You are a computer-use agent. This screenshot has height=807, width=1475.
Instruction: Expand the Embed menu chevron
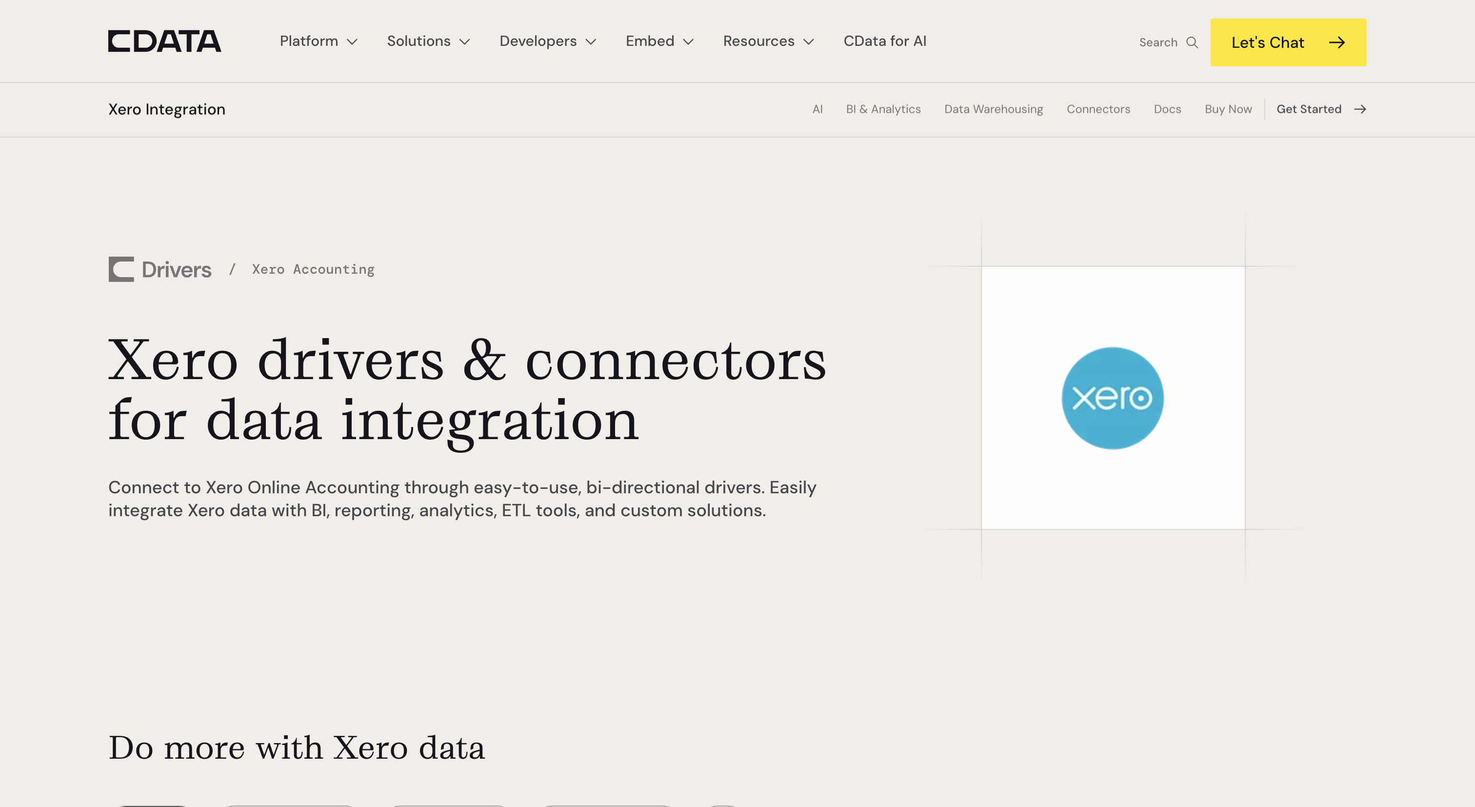point(688,42)
